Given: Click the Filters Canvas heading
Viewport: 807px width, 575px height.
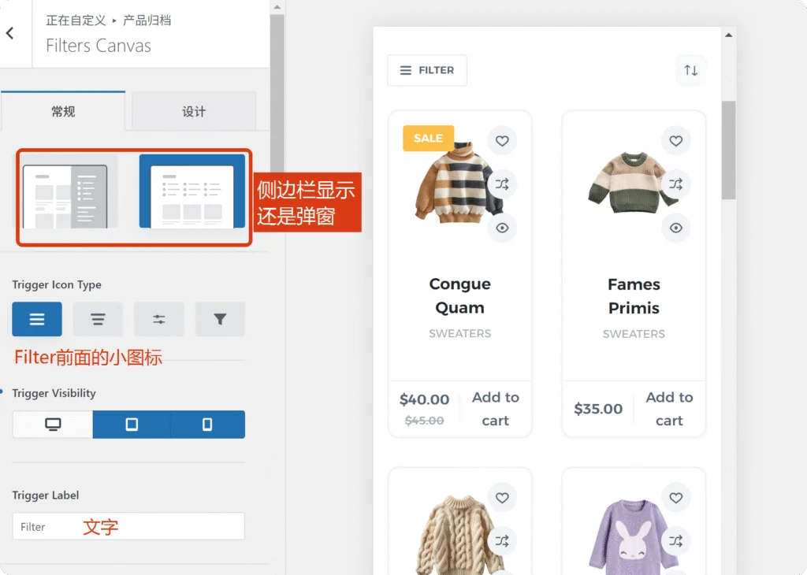Looking at the screenshot, I should 99,46.
